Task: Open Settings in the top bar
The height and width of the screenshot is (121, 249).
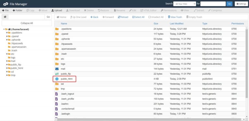Action: [x=241, y=4]
